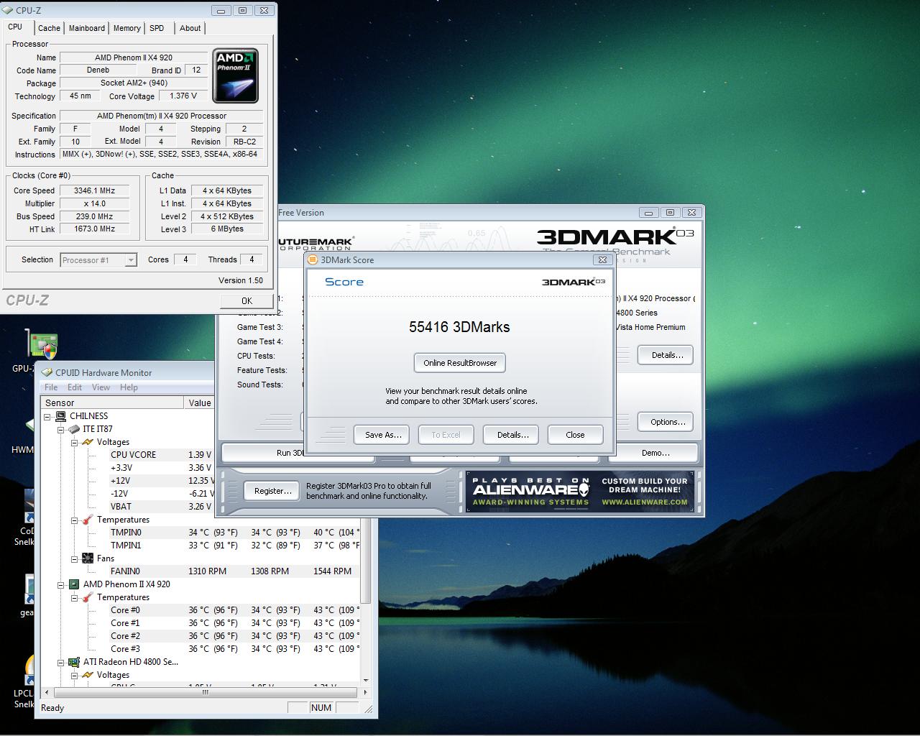Screen dimensions: 920x736
Task: Click Close in the 3DMark Score dialog
Action: point(575,435)
